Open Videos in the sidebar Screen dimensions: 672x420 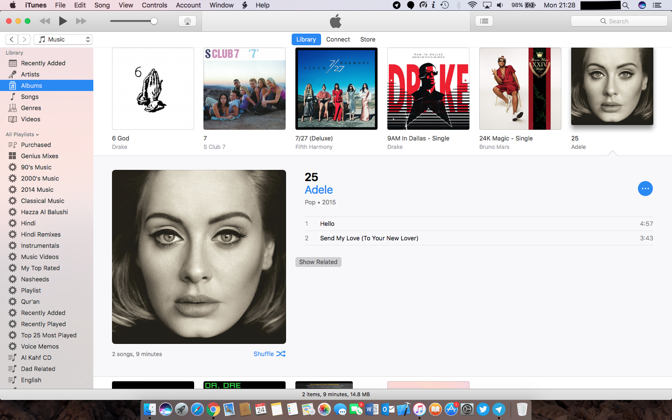(x=47, y=119)
